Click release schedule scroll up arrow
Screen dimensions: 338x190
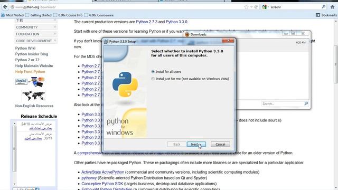point(14,123)
